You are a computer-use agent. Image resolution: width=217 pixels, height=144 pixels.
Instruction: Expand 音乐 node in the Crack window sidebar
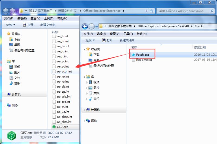tap(87, 99)
